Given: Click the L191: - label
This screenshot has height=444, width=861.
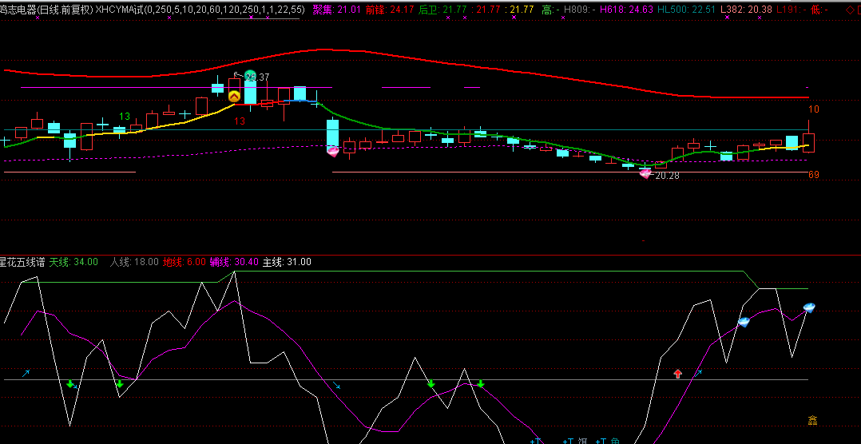Looking at the screenshot, I should 792,10.
